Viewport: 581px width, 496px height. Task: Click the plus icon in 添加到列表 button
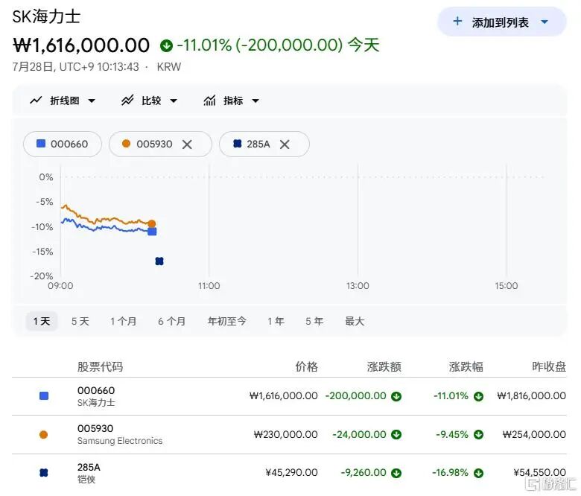coord(457,21)
